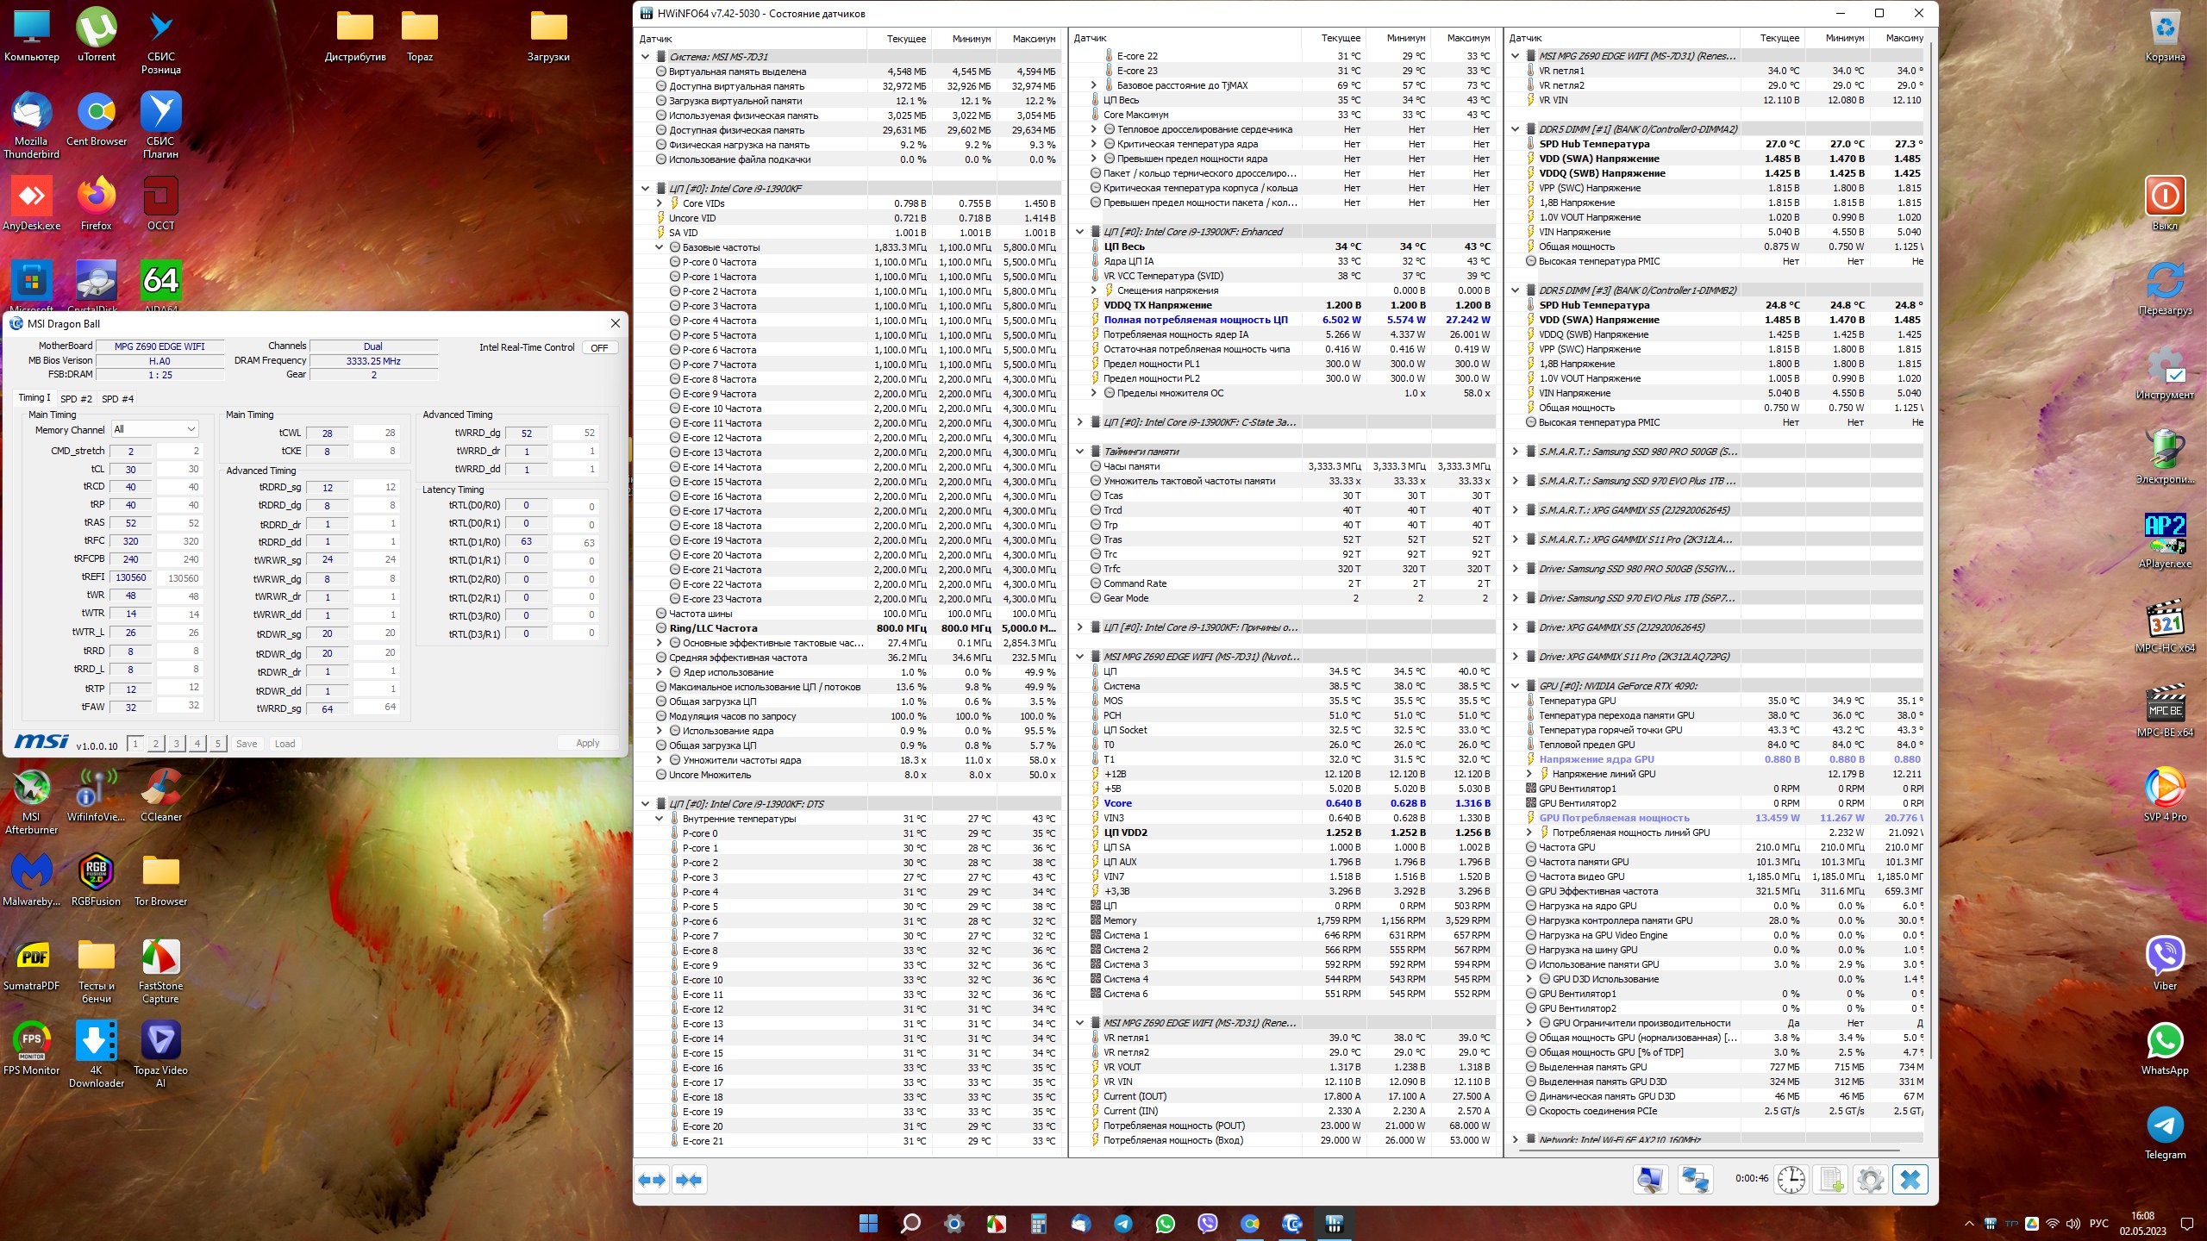Open the Memory Channel dropdown

click(x=155, y=429)
